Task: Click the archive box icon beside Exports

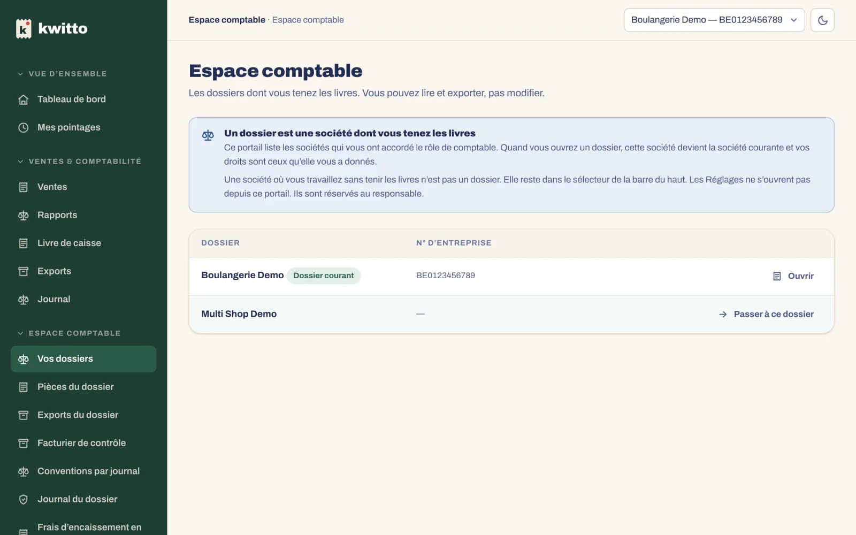Action: tap(24, 271)
